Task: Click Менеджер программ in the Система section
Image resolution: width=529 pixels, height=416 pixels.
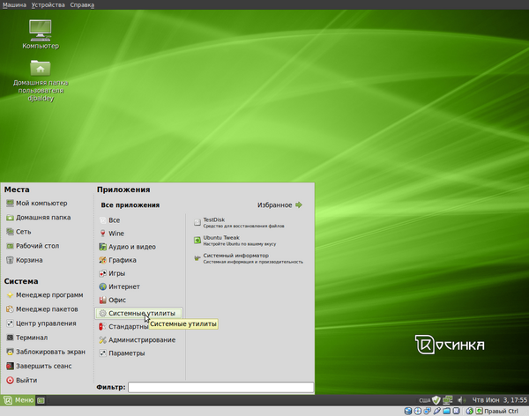Action: click(48, 295)
